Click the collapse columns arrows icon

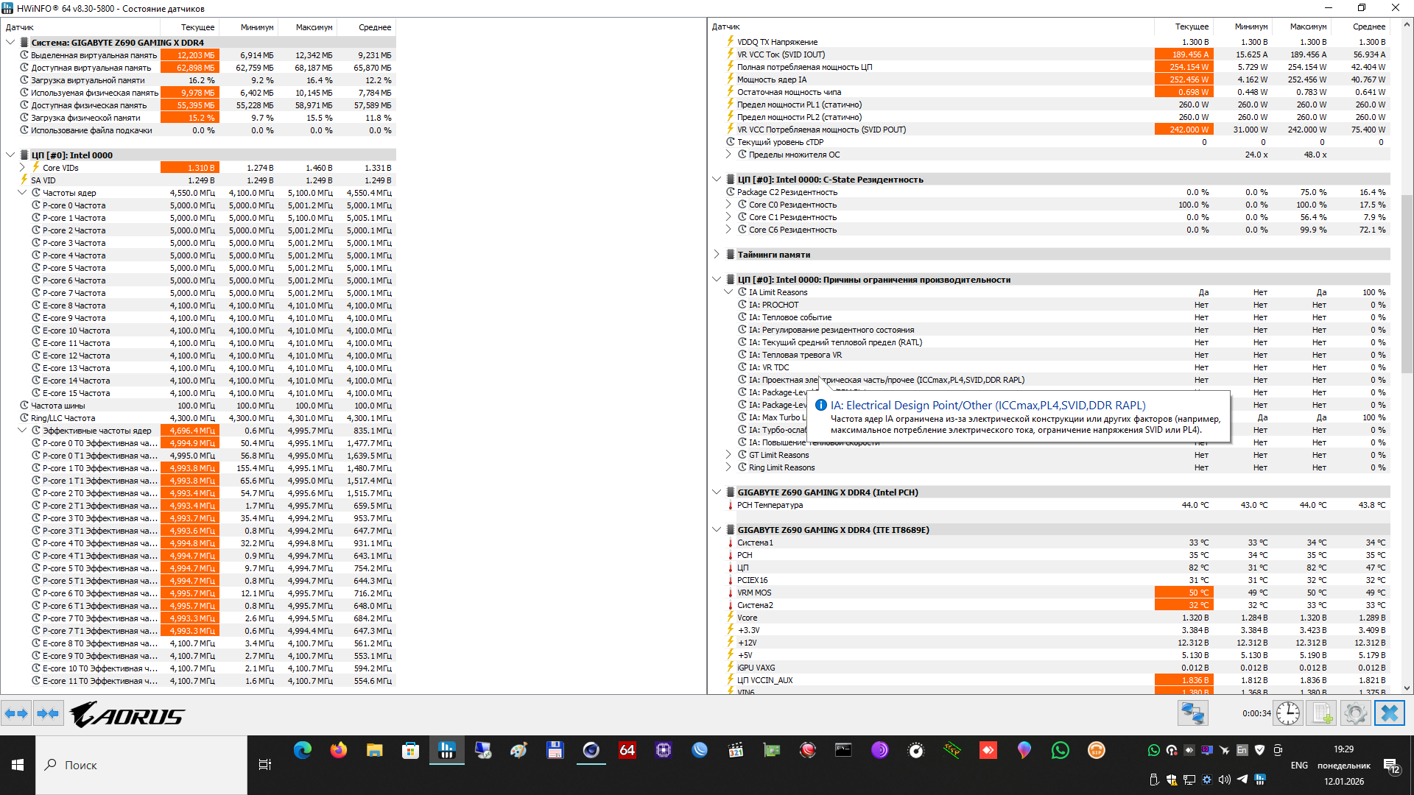tap(48, 713)
